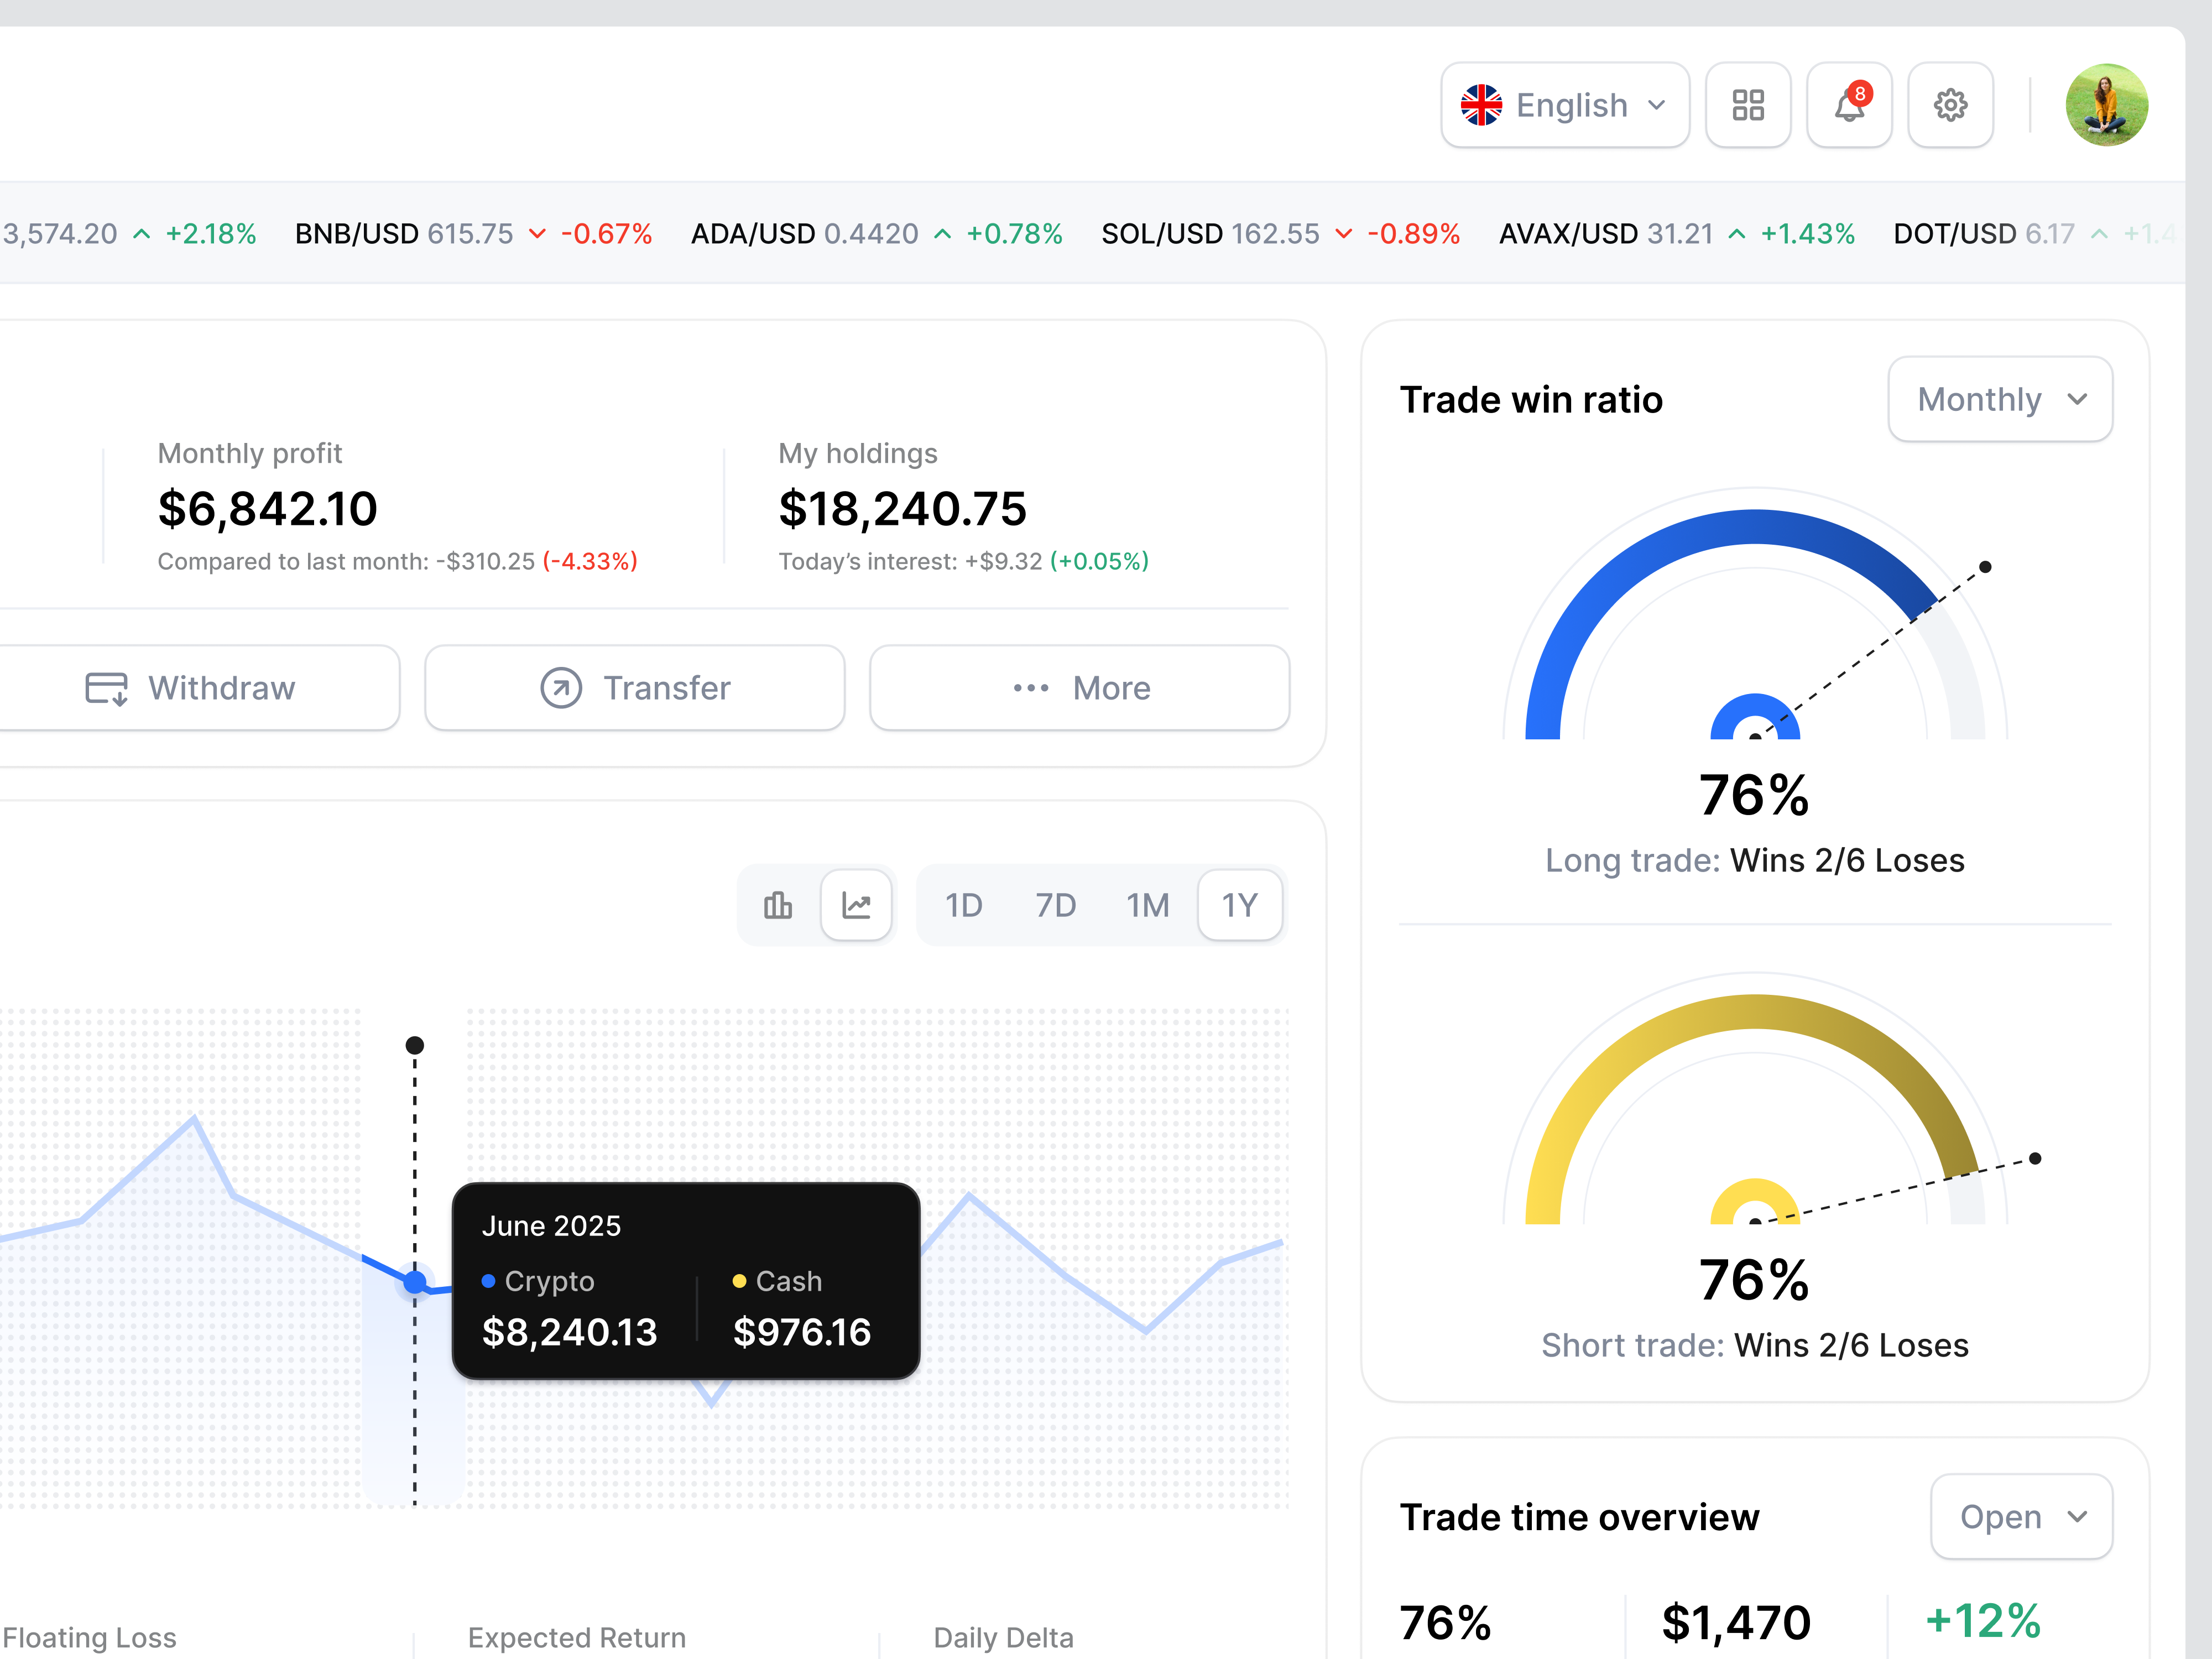This screenshot has width=2212, height=1659.
Task: Open notifications bell with 8 badge
Action: [1849, 105]
